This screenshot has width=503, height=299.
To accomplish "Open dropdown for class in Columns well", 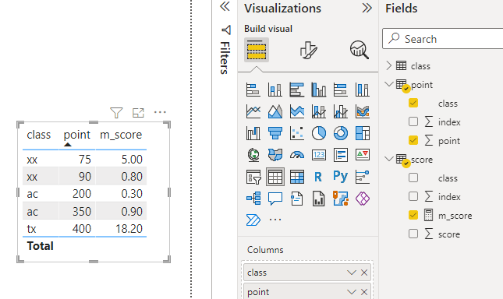I will (352, 273).
